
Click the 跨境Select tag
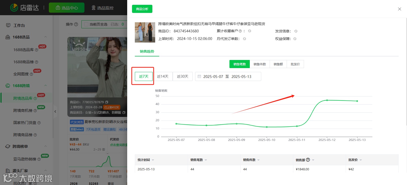(x=77, y=129)
